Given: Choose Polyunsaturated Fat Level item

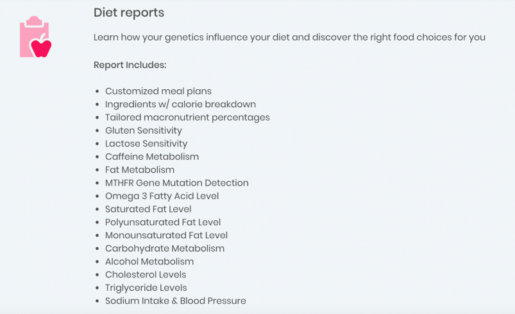Looking at the screenshot, I should (163, 222).
